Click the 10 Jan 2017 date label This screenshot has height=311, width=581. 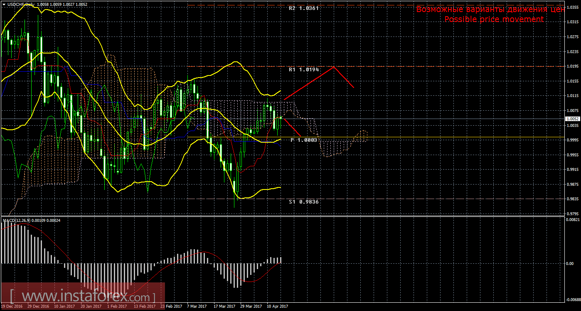(65, 307)
